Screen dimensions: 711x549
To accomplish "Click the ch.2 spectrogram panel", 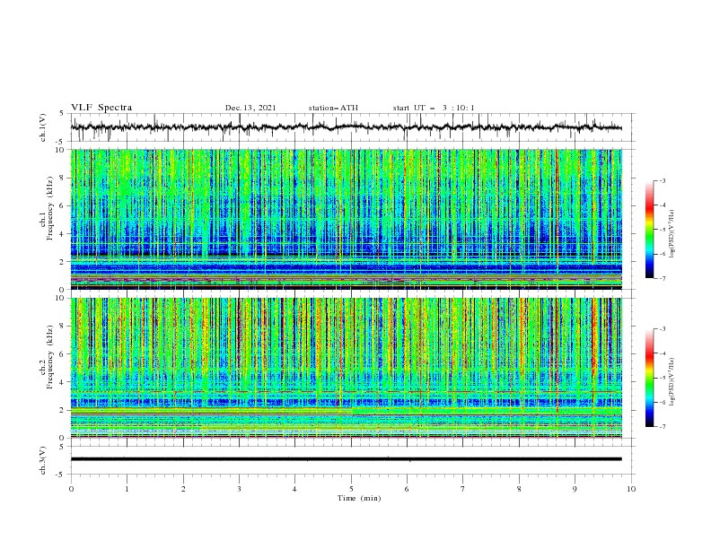I will (346, 368).
